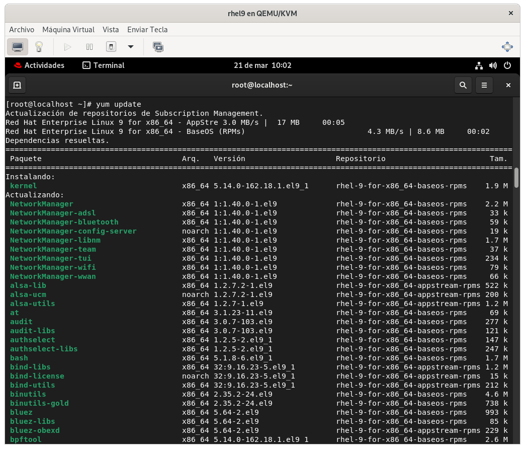Open the terminal hamburger menu
This screenshot has height=449, width=525.
484,85
